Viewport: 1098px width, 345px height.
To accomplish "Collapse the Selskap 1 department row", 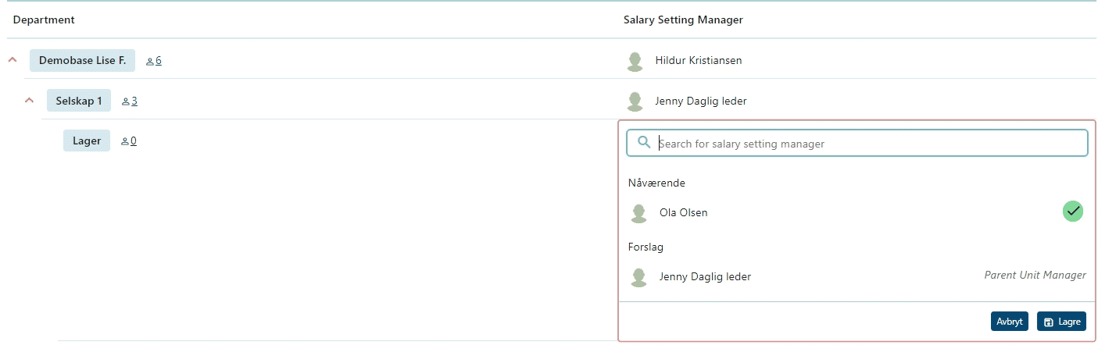I will click(30, 100).
